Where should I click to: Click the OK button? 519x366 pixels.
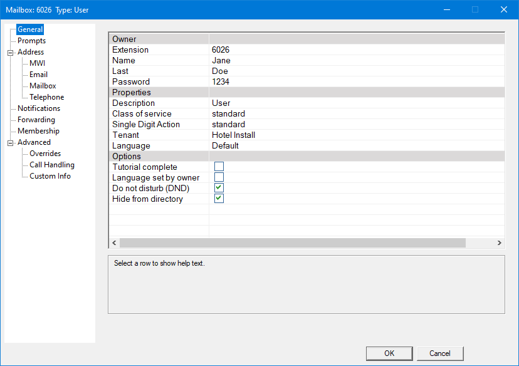coord(389,353)
